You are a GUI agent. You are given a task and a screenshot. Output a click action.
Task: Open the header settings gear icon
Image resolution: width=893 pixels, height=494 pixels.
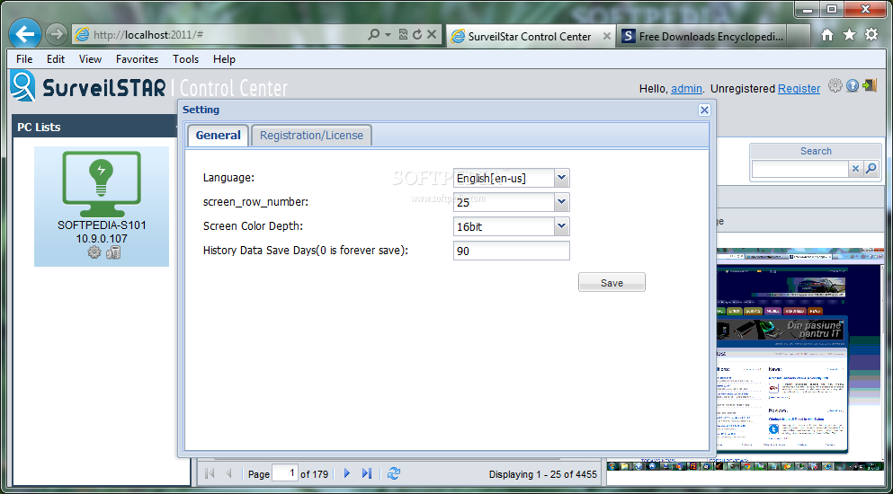835,85
